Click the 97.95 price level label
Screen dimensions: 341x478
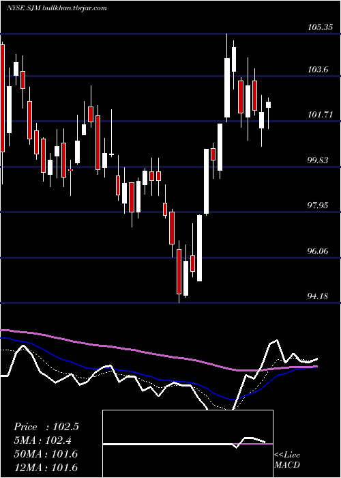coord(318,205)
